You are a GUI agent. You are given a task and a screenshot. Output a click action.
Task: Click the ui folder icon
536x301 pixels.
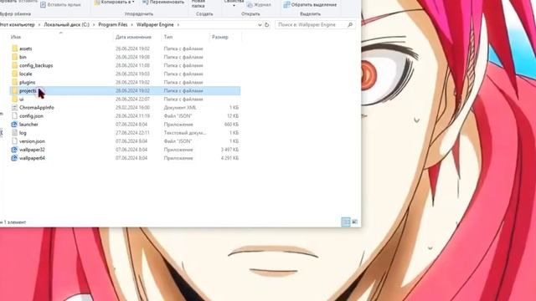tap(14, 99)
